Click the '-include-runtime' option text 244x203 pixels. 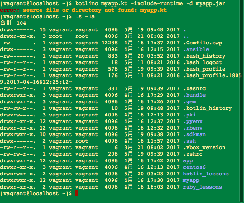(x=157, y=3)
